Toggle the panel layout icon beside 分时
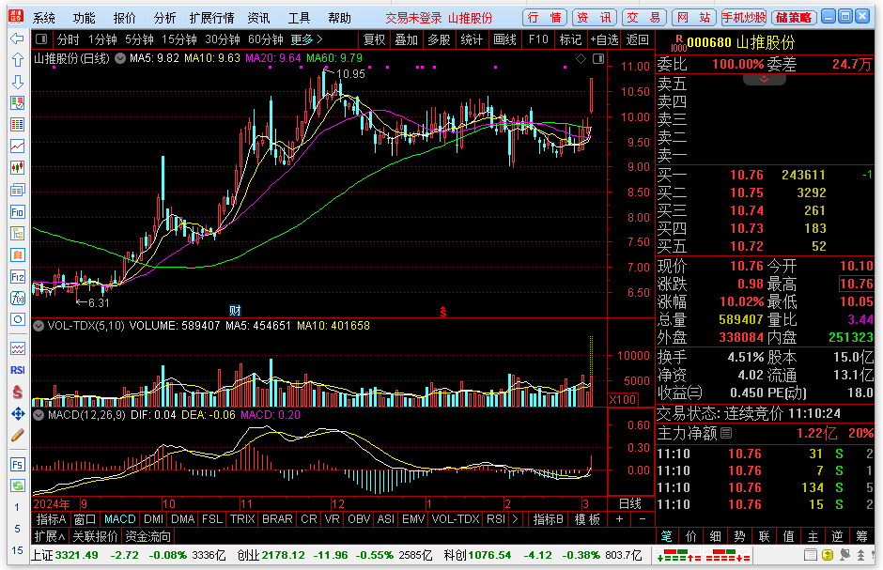Image resolution: width=883 pixels, height=570 pixels. tap(41, 39)
